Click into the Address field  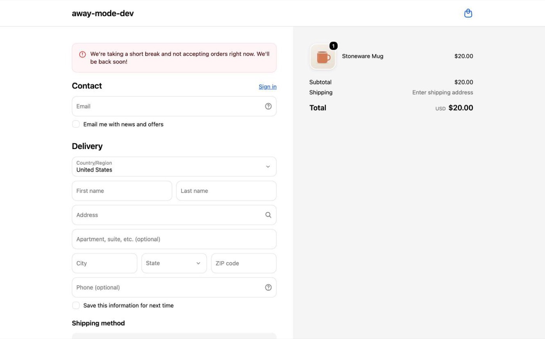coord(174,215)
